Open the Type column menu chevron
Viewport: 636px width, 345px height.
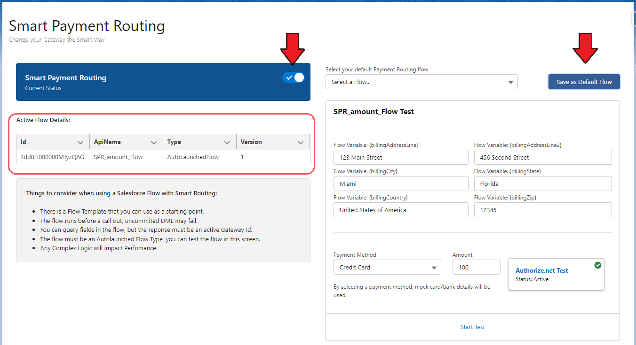pos(227,142)
